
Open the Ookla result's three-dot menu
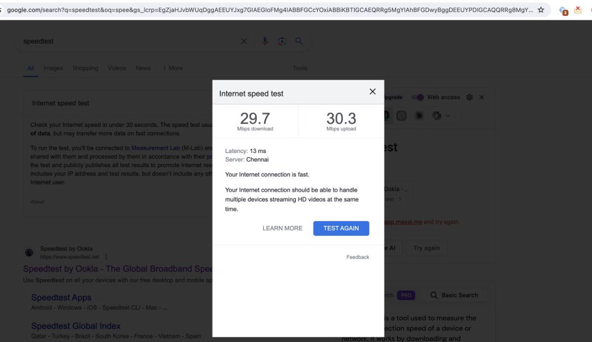click(x=106, y=257)
